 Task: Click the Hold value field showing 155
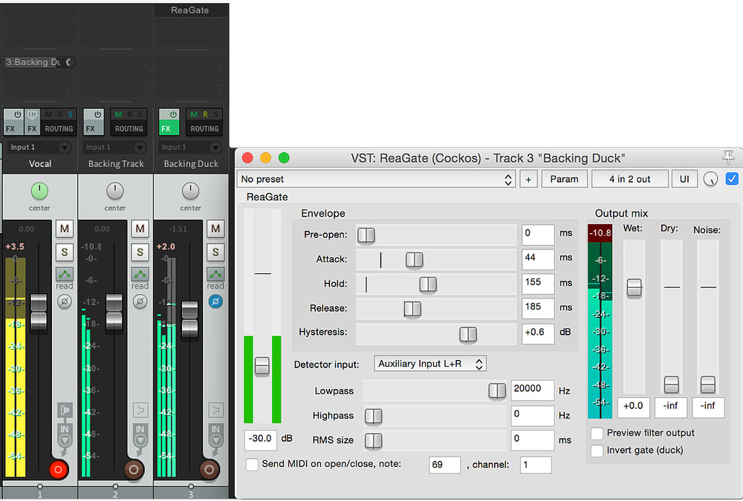click(x=538, y=283)
